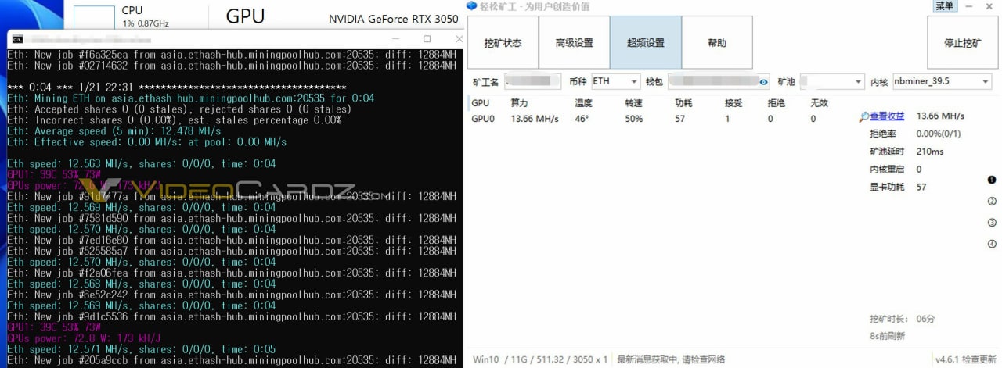
Task: Open the 帮助 help tab
Action: coord(716,43)
